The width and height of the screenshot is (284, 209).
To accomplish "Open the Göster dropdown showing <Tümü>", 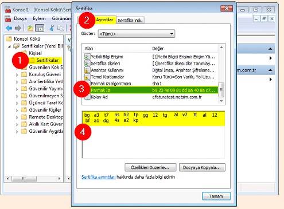I will coord(137,34).
